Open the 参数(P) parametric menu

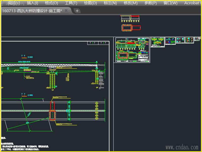click(150, 3)
